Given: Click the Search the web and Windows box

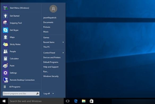Looking at the screenshot, I should tap(36, 101).
